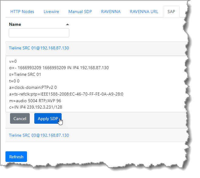Viewport: 200px width, 178px height.
Task: Switch to the HTTP Nodes tab
Action: pyautogui.click(x=22, y=12)
